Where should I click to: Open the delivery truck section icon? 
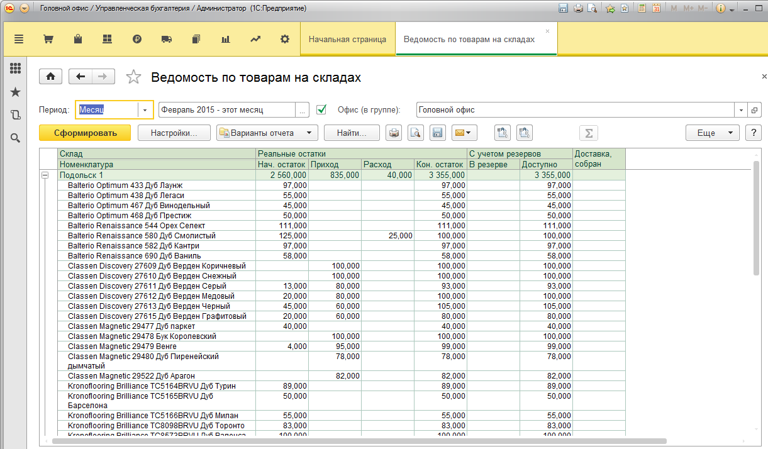click(x=167, y=39)
